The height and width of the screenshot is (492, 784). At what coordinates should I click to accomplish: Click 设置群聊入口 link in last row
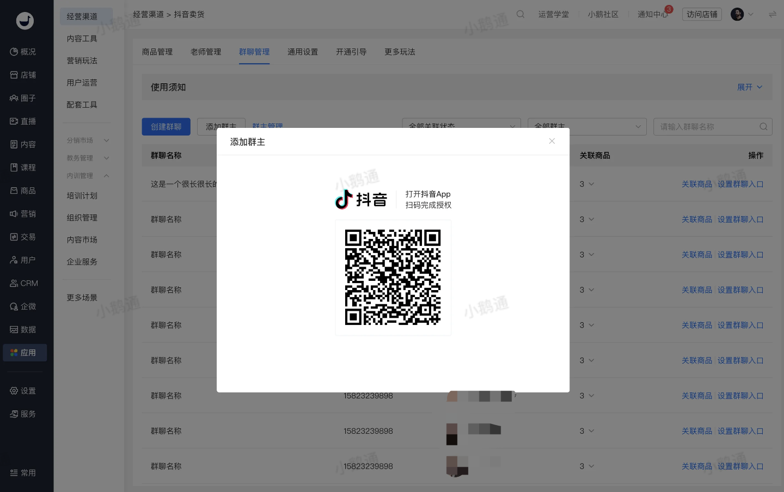pyautogui.click(x=740, y=466)
